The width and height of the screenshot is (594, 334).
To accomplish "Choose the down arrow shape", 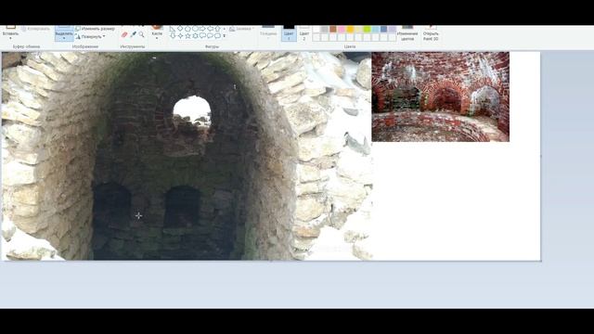I will [173, 35].
